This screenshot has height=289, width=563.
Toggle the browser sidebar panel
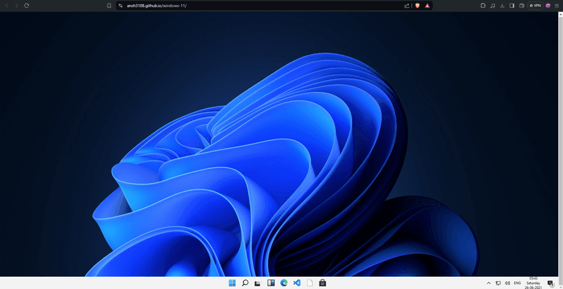tap(511, 5)
